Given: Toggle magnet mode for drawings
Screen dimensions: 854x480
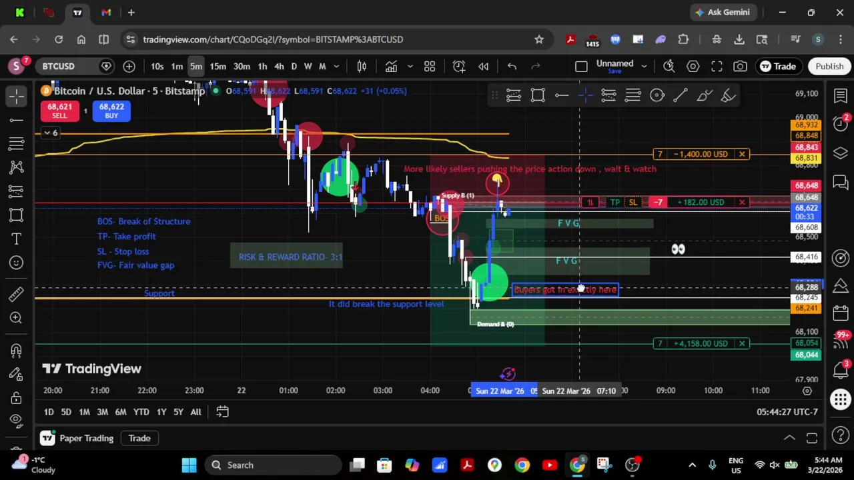Looking at the screenshot, I should point(17,351).
